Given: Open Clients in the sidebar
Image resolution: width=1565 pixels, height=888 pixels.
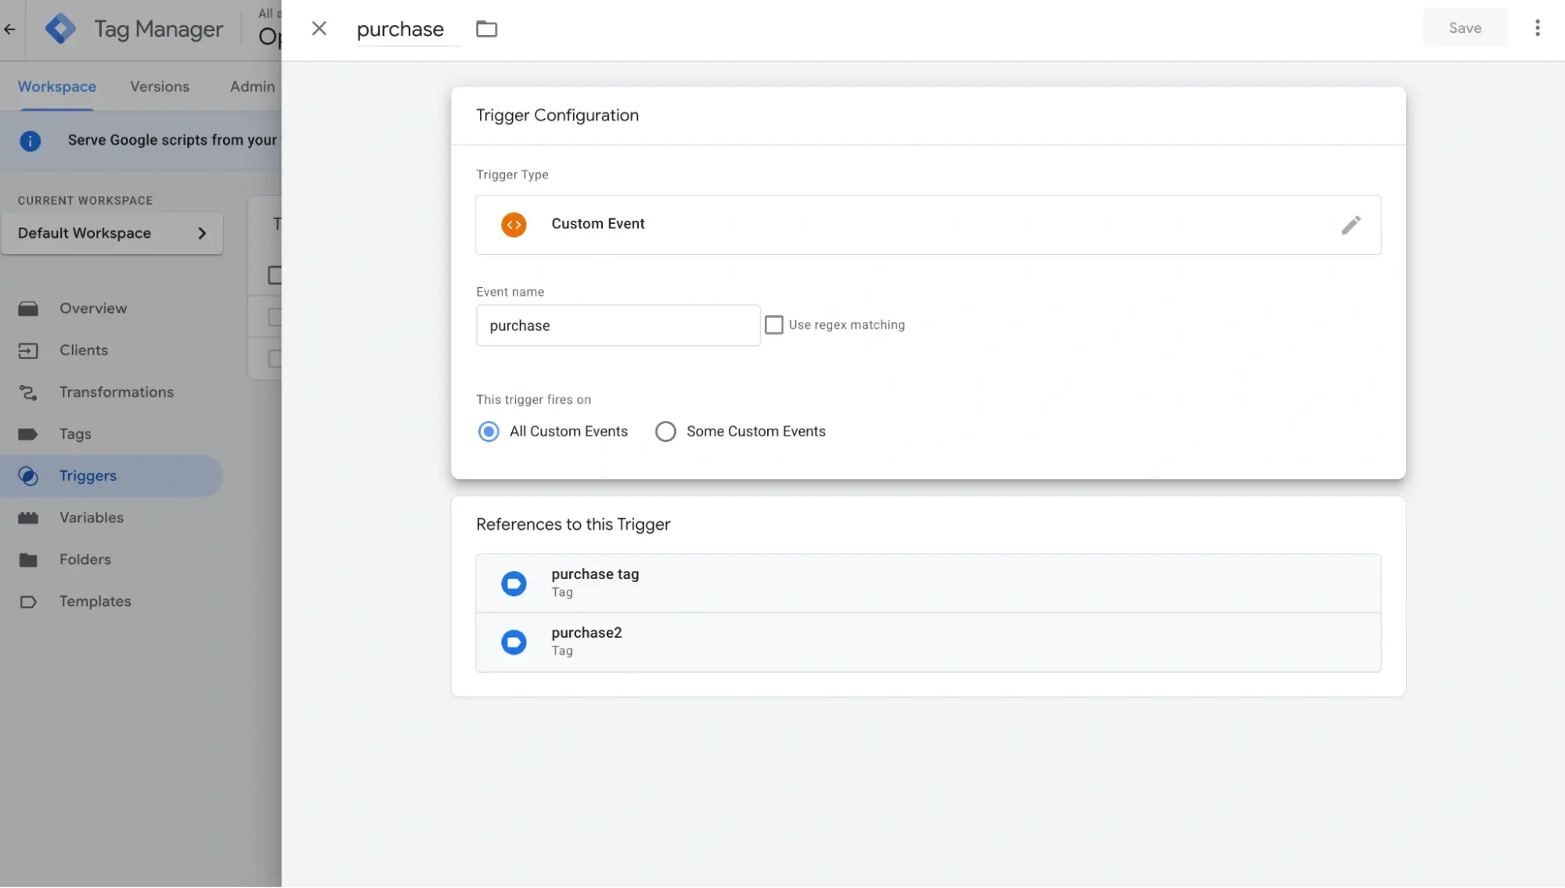Looking at the screenshot, I should [111, 351].
